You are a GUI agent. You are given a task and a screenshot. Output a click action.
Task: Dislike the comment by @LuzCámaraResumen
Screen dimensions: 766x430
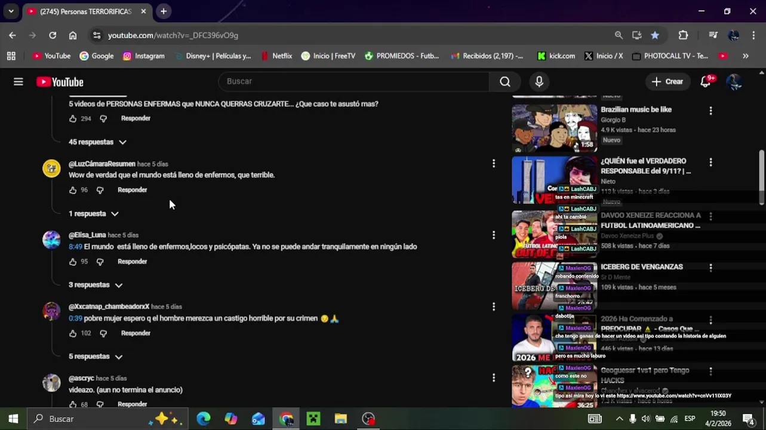pyautogui.click(x=100, y=190)
